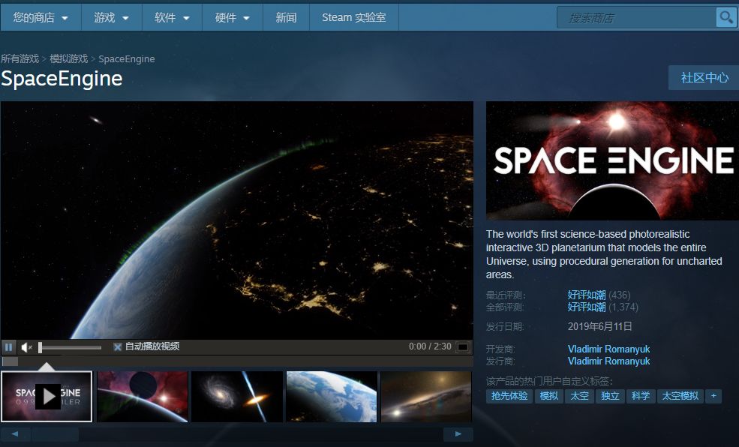
Task: Adjust the video volume slider
Action: 70,347
